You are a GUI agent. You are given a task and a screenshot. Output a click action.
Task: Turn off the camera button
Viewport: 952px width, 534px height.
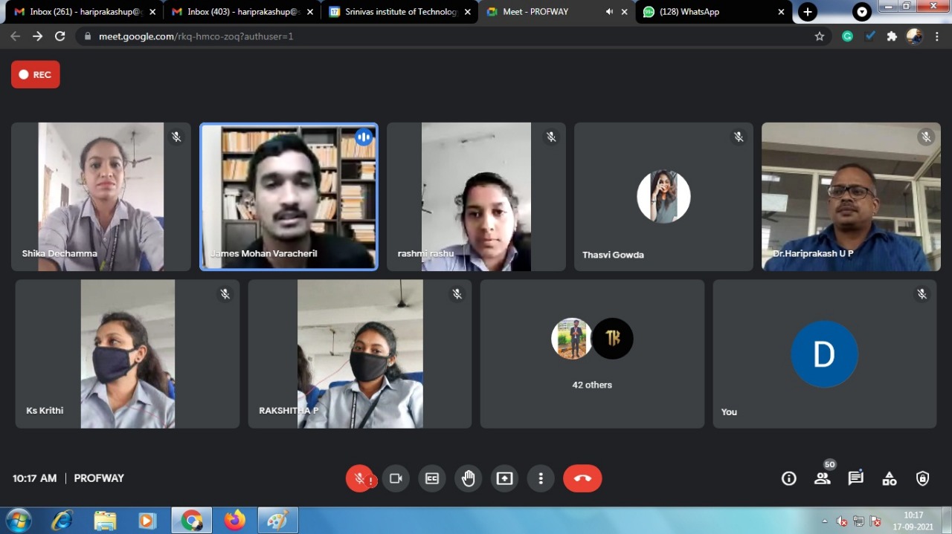pos(396,478)
